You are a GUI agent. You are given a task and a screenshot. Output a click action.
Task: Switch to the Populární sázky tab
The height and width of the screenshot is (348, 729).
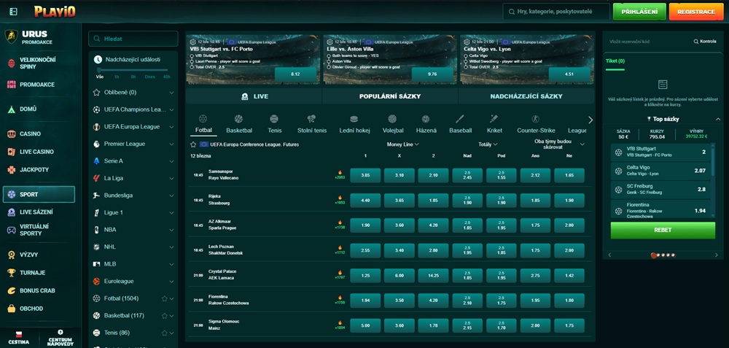(389, 96)
